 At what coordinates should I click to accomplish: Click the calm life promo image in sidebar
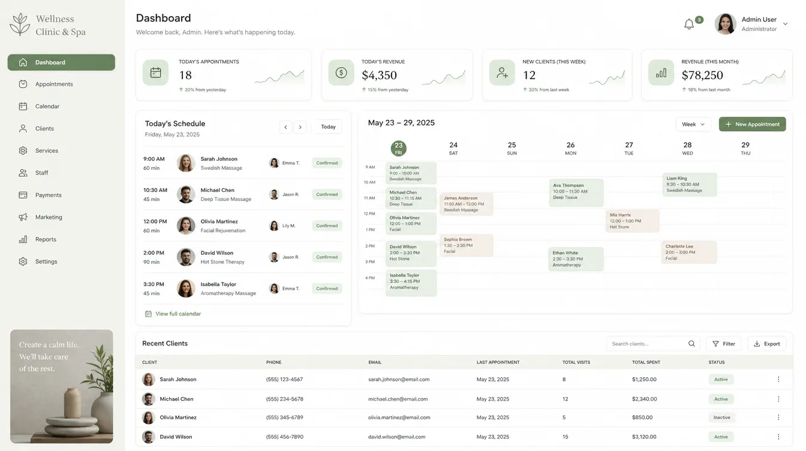61,386
